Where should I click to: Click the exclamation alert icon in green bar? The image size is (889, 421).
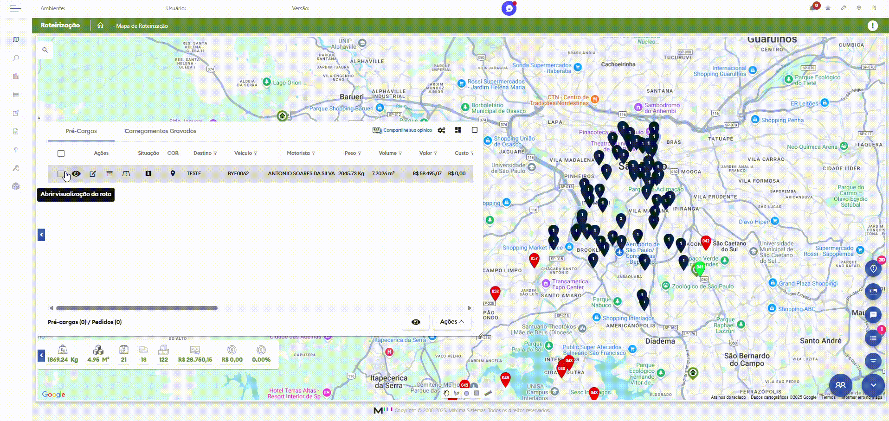coord(872,26)
